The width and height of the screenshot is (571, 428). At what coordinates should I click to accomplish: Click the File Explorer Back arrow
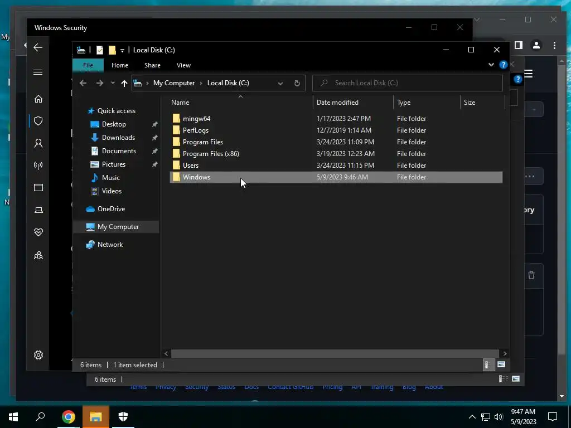click(x=83, y=83)
